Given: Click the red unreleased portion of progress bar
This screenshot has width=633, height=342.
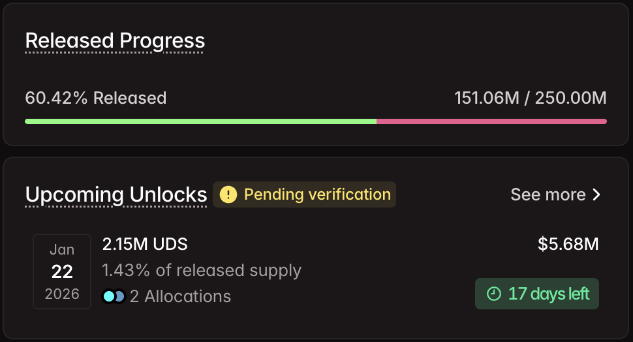Looking at the screenshot, I should pyautogui.click(x=491, y=121).
